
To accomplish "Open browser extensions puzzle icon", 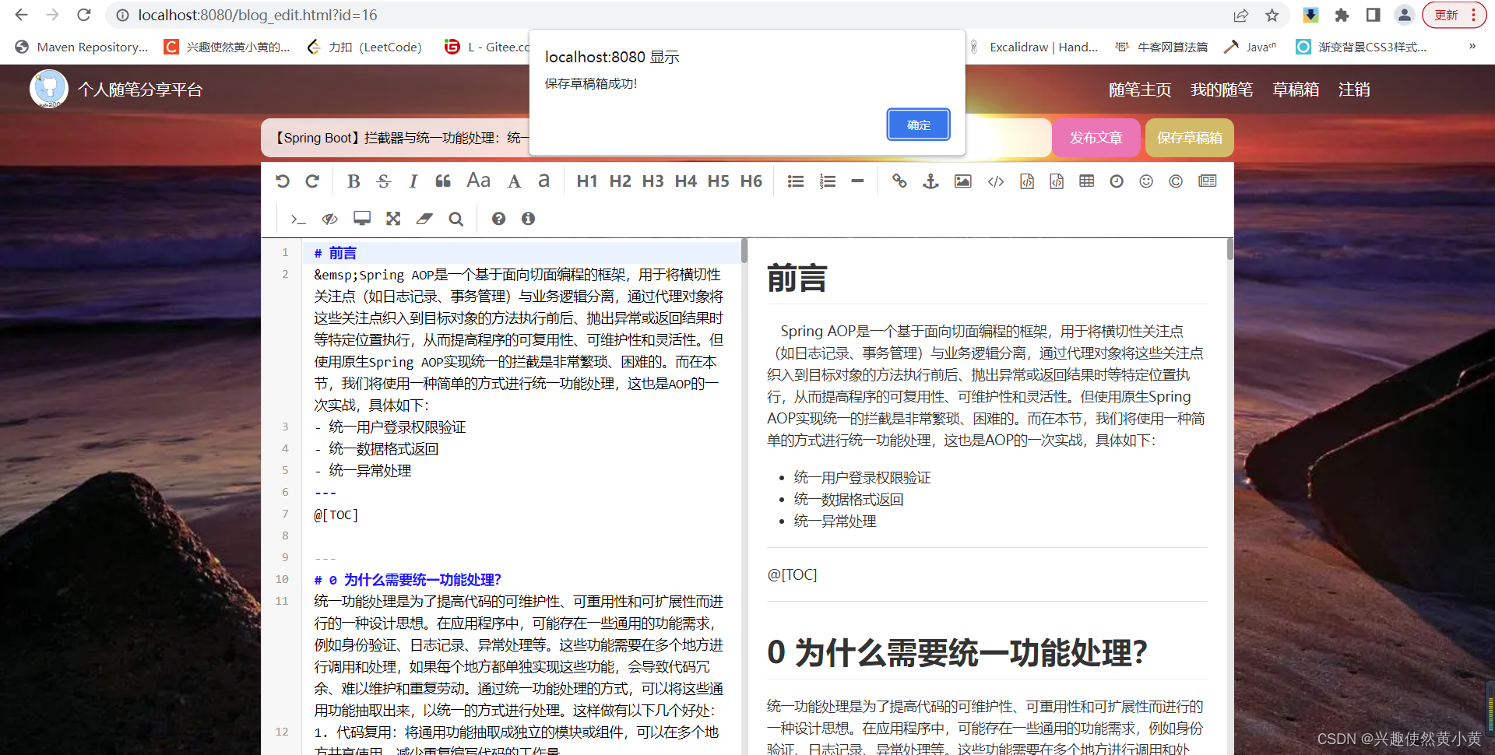I will click(x=1342, y=15).
